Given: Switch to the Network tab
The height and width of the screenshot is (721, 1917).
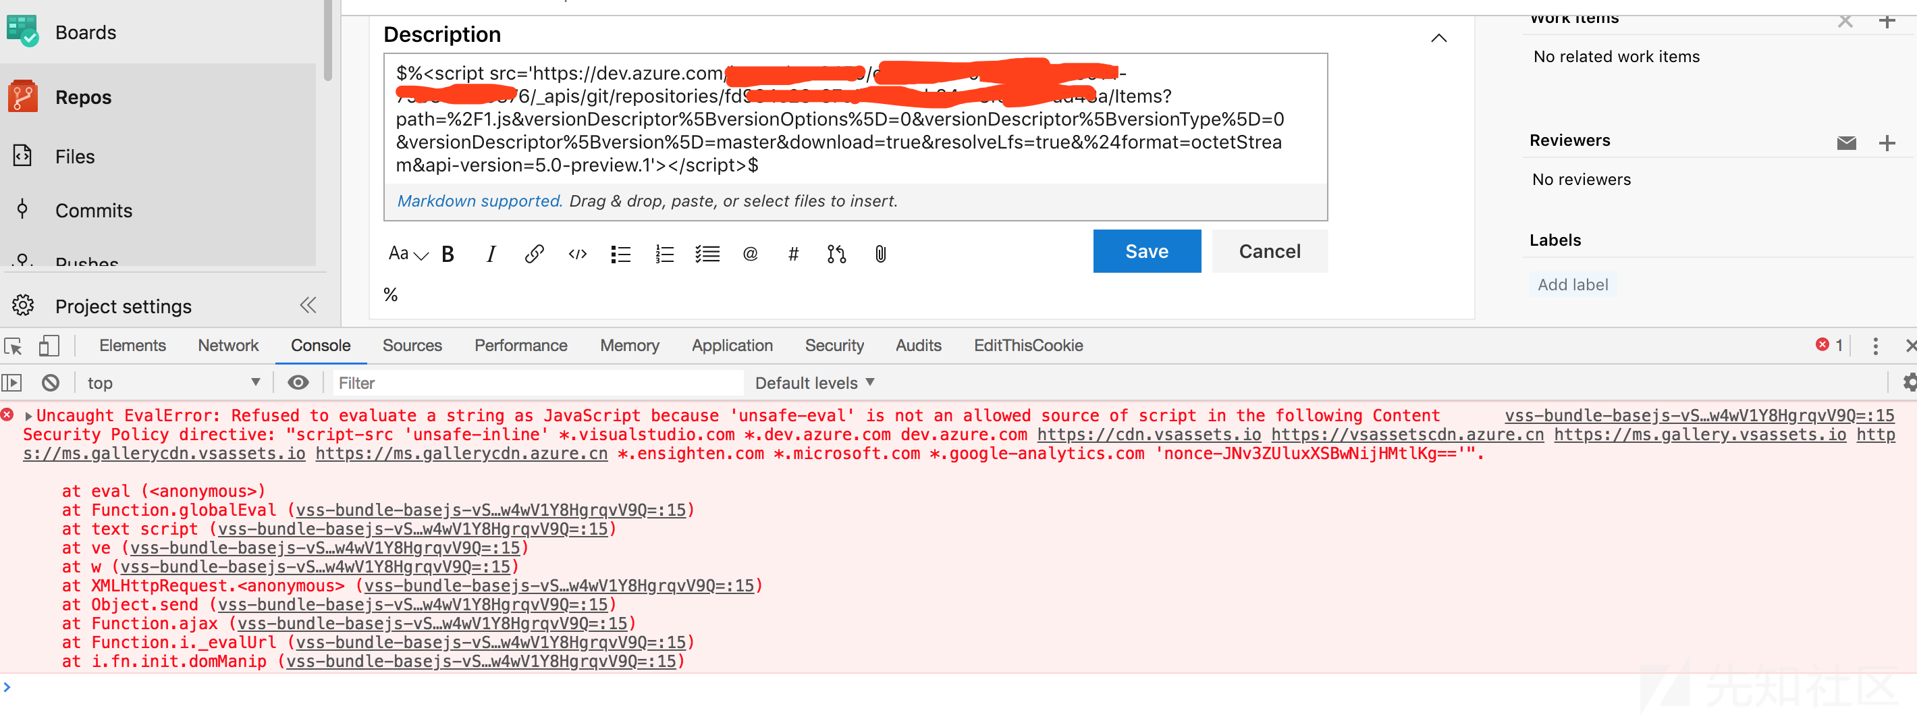Looking at the screenshot, I should [x=227, y=345].
